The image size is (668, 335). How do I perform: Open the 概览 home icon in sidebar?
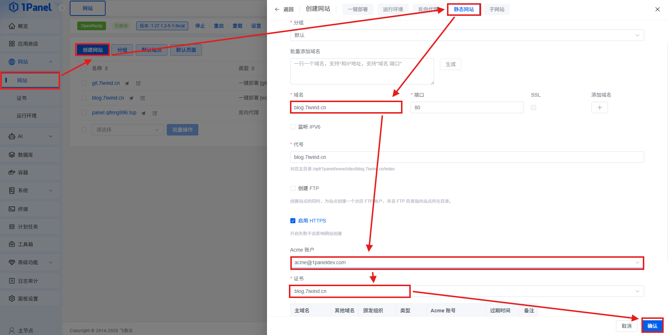coord(12,26)
